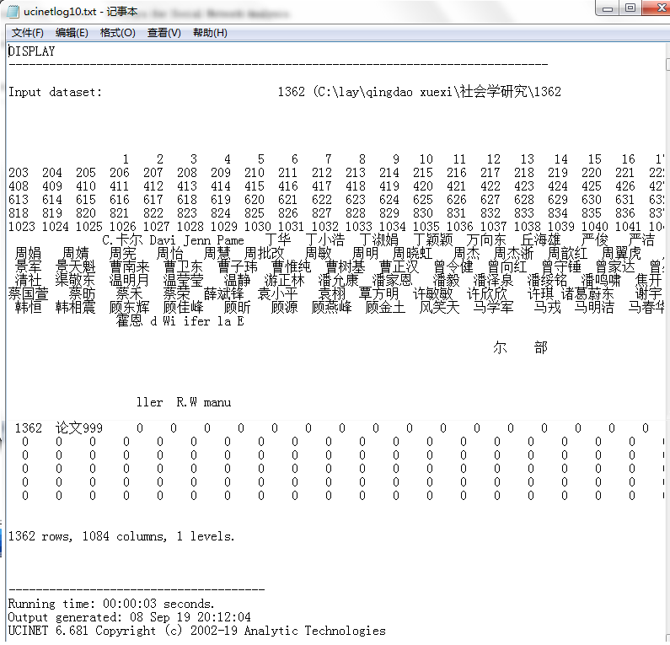Click the 'Output generated: 08 Sep 19' line
Image resolution: width=670 pixels, height=645 pixels.
(x=130, y=617)
